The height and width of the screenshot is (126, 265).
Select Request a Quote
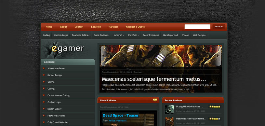[x=135, y=27]
